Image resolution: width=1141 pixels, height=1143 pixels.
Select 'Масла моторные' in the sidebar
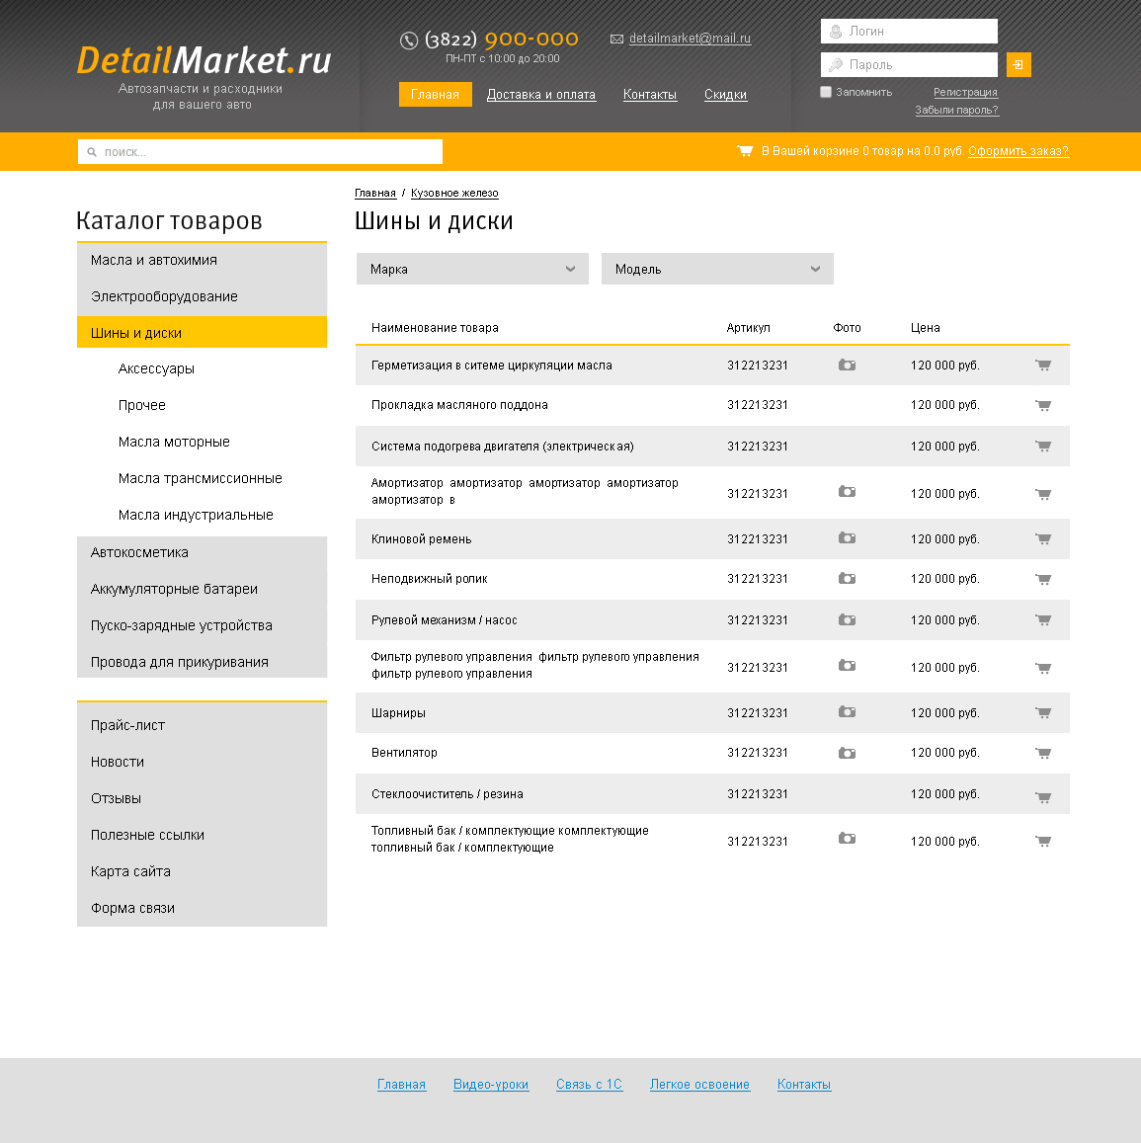point(173,442)
